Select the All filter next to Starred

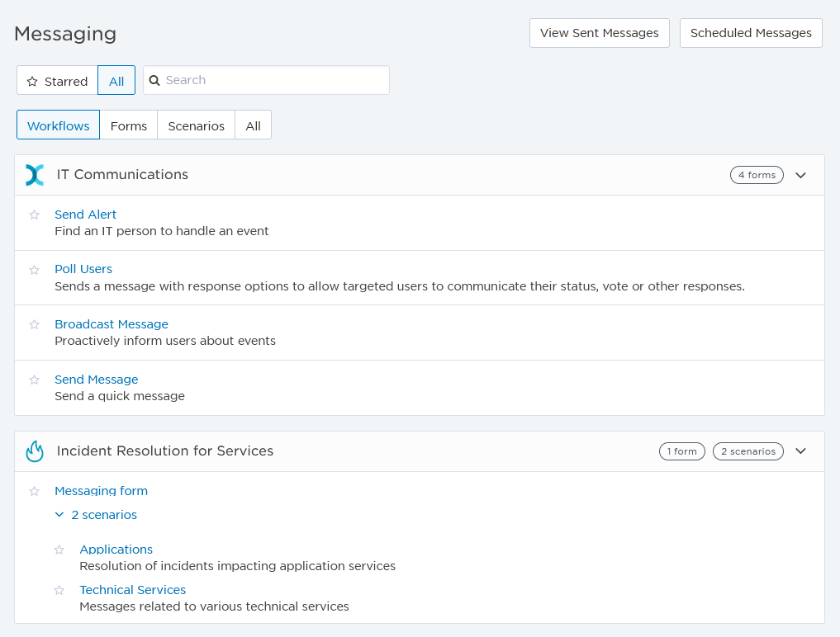coord(116,81)
